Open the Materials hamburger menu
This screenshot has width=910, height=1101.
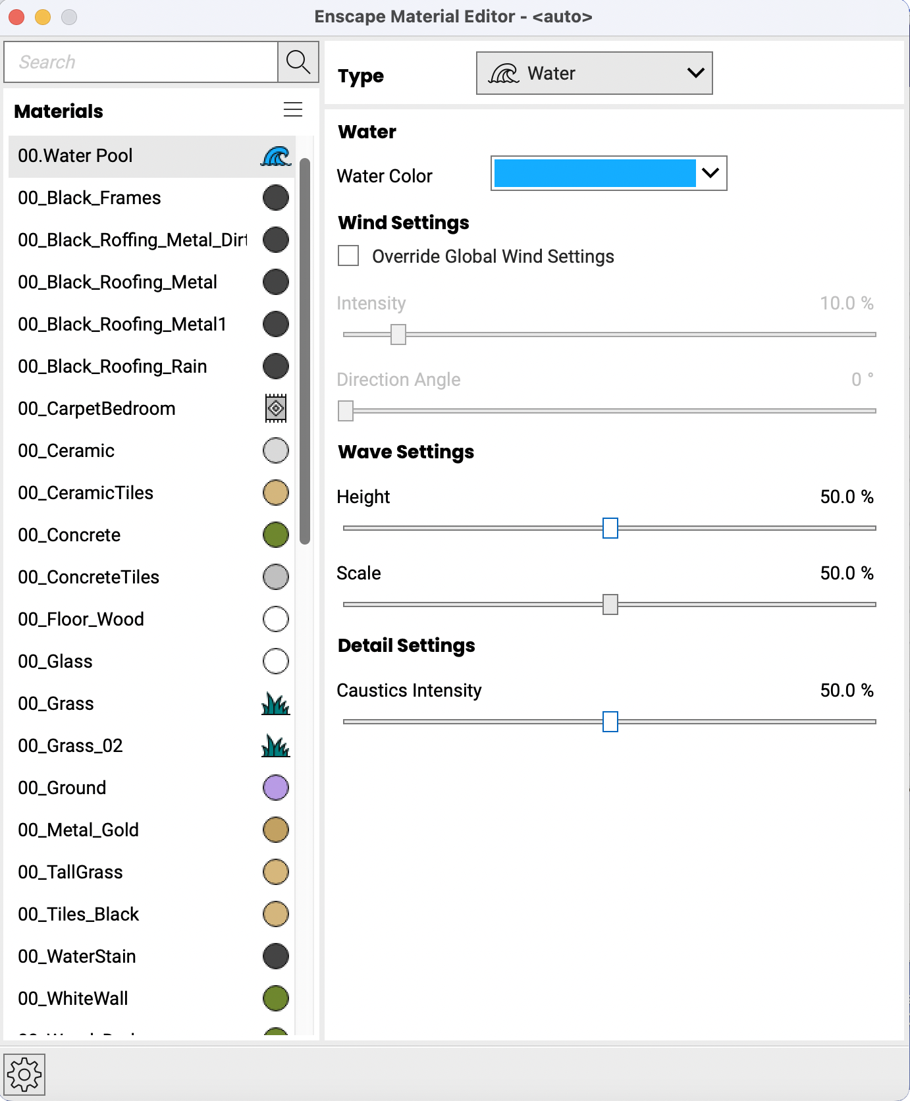pos(293,109)
